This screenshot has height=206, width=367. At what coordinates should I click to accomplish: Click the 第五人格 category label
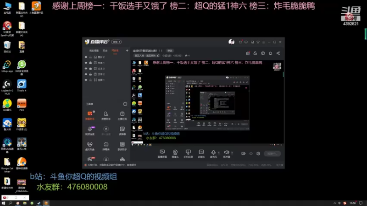[145, 55]
